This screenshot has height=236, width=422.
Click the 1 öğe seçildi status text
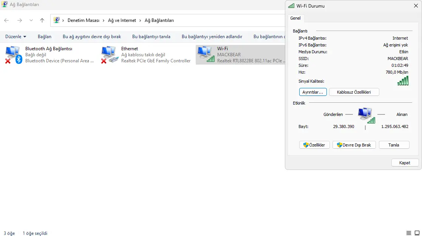tap(35, 233)
